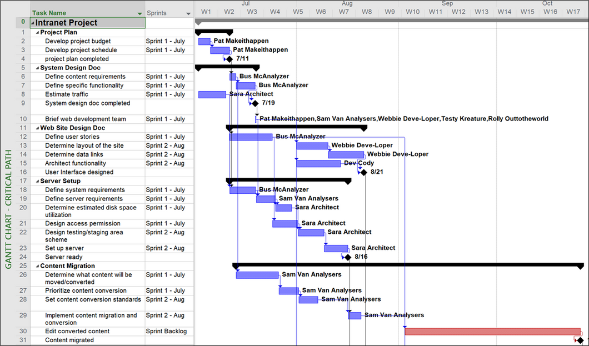Select row header number 13
The width and height of the screenshot is (589, 346).
coord(23,146)
